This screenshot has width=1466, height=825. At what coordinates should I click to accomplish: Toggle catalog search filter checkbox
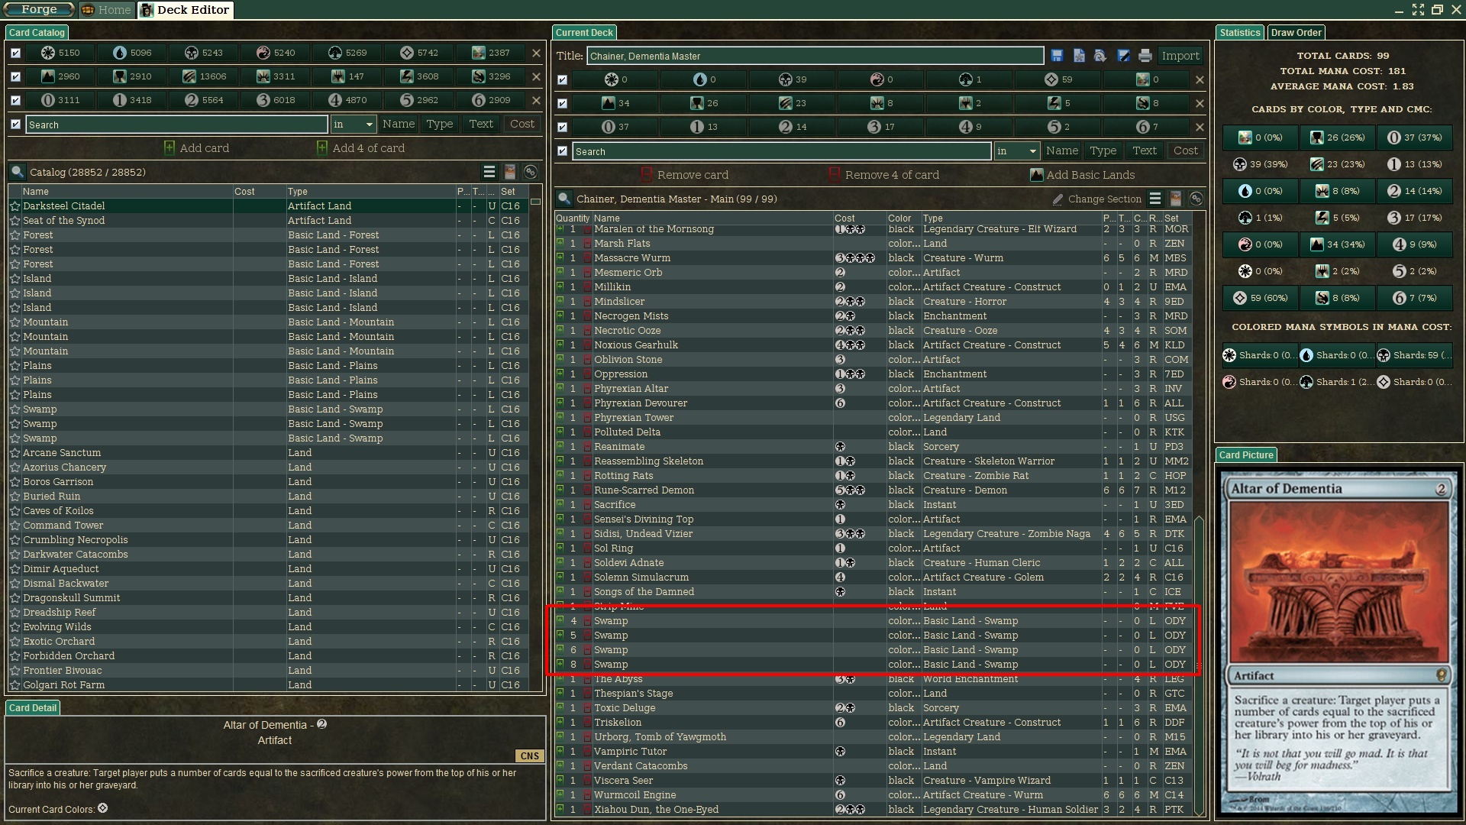[x=15, y=125]
